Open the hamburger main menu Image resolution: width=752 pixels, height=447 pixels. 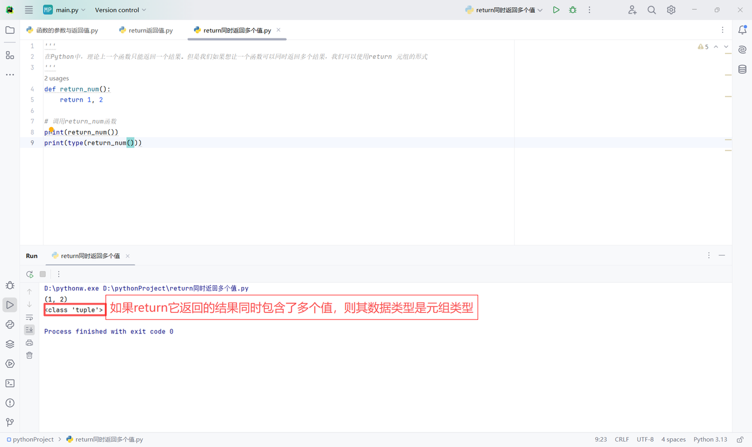pos(28,9)
